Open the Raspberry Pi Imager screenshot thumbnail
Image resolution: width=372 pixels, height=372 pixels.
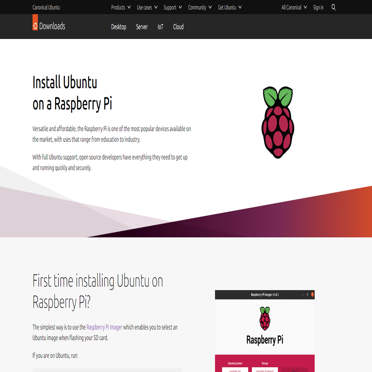point(265,331)
